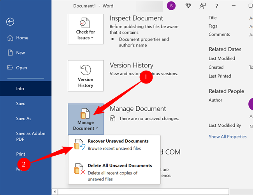Click the Last Modified By label
Screen dimensions: 253x195
pos(225,125)
